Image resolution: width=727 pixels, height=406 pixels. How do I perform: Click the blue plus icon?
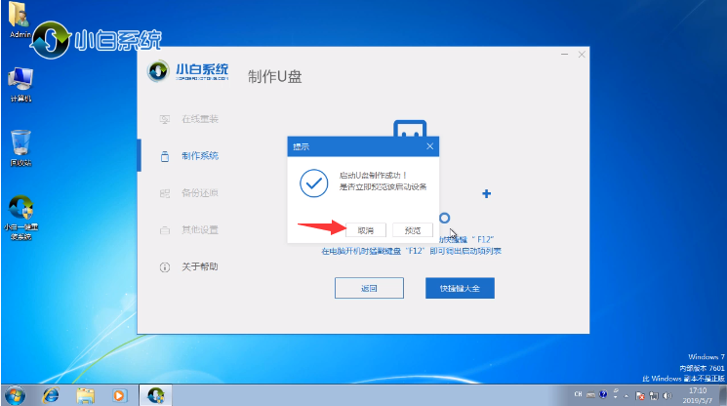pos(486,194)
